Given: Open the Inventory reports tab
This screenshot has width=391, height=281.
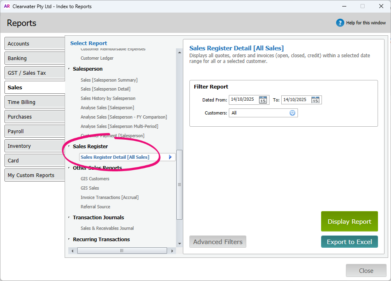Looking at the screenshot, I should click(x=35, y=146).
